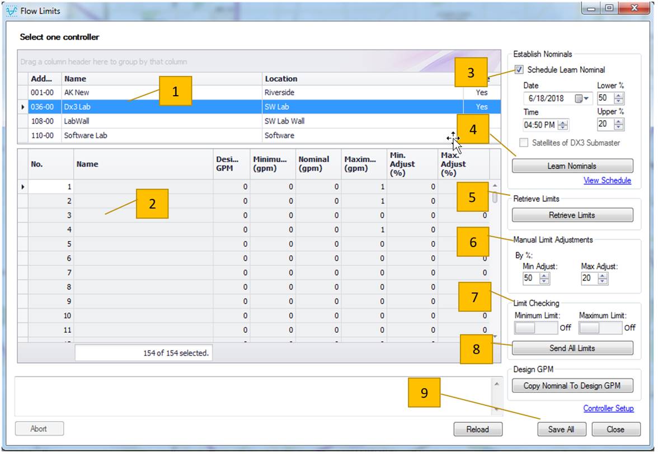Screen dimensions: 658x454
Task: Select the AK New controller row
Action: click(x=260, y=93)
